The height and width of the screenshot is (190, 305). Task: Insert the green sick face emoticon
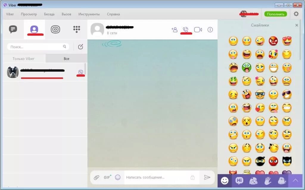point(246,68)
